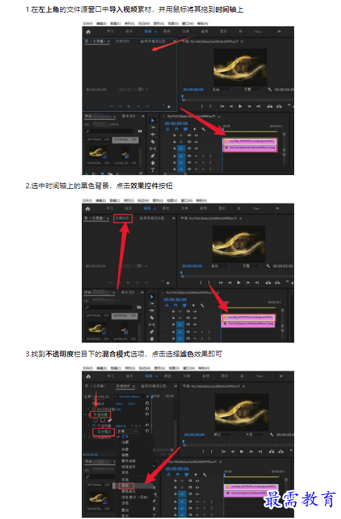The width and height of the screenshot is (341, 519).
Task: Click new bin folder icon in step 1 project panel
Action: (x=140, y=131)
